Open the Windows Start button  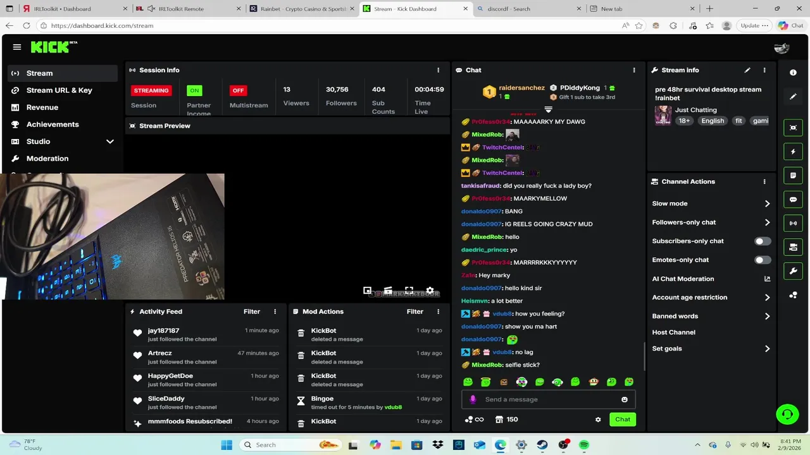coord(227,445)
